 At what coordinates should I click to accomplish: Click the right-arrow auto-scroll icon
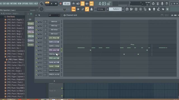point(78,9)
